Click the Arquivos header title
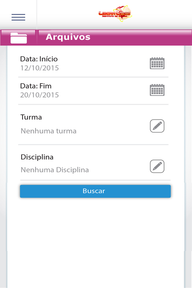Image resolution: width=192 pixels, height=288 pixels. [x=68, y=37]
